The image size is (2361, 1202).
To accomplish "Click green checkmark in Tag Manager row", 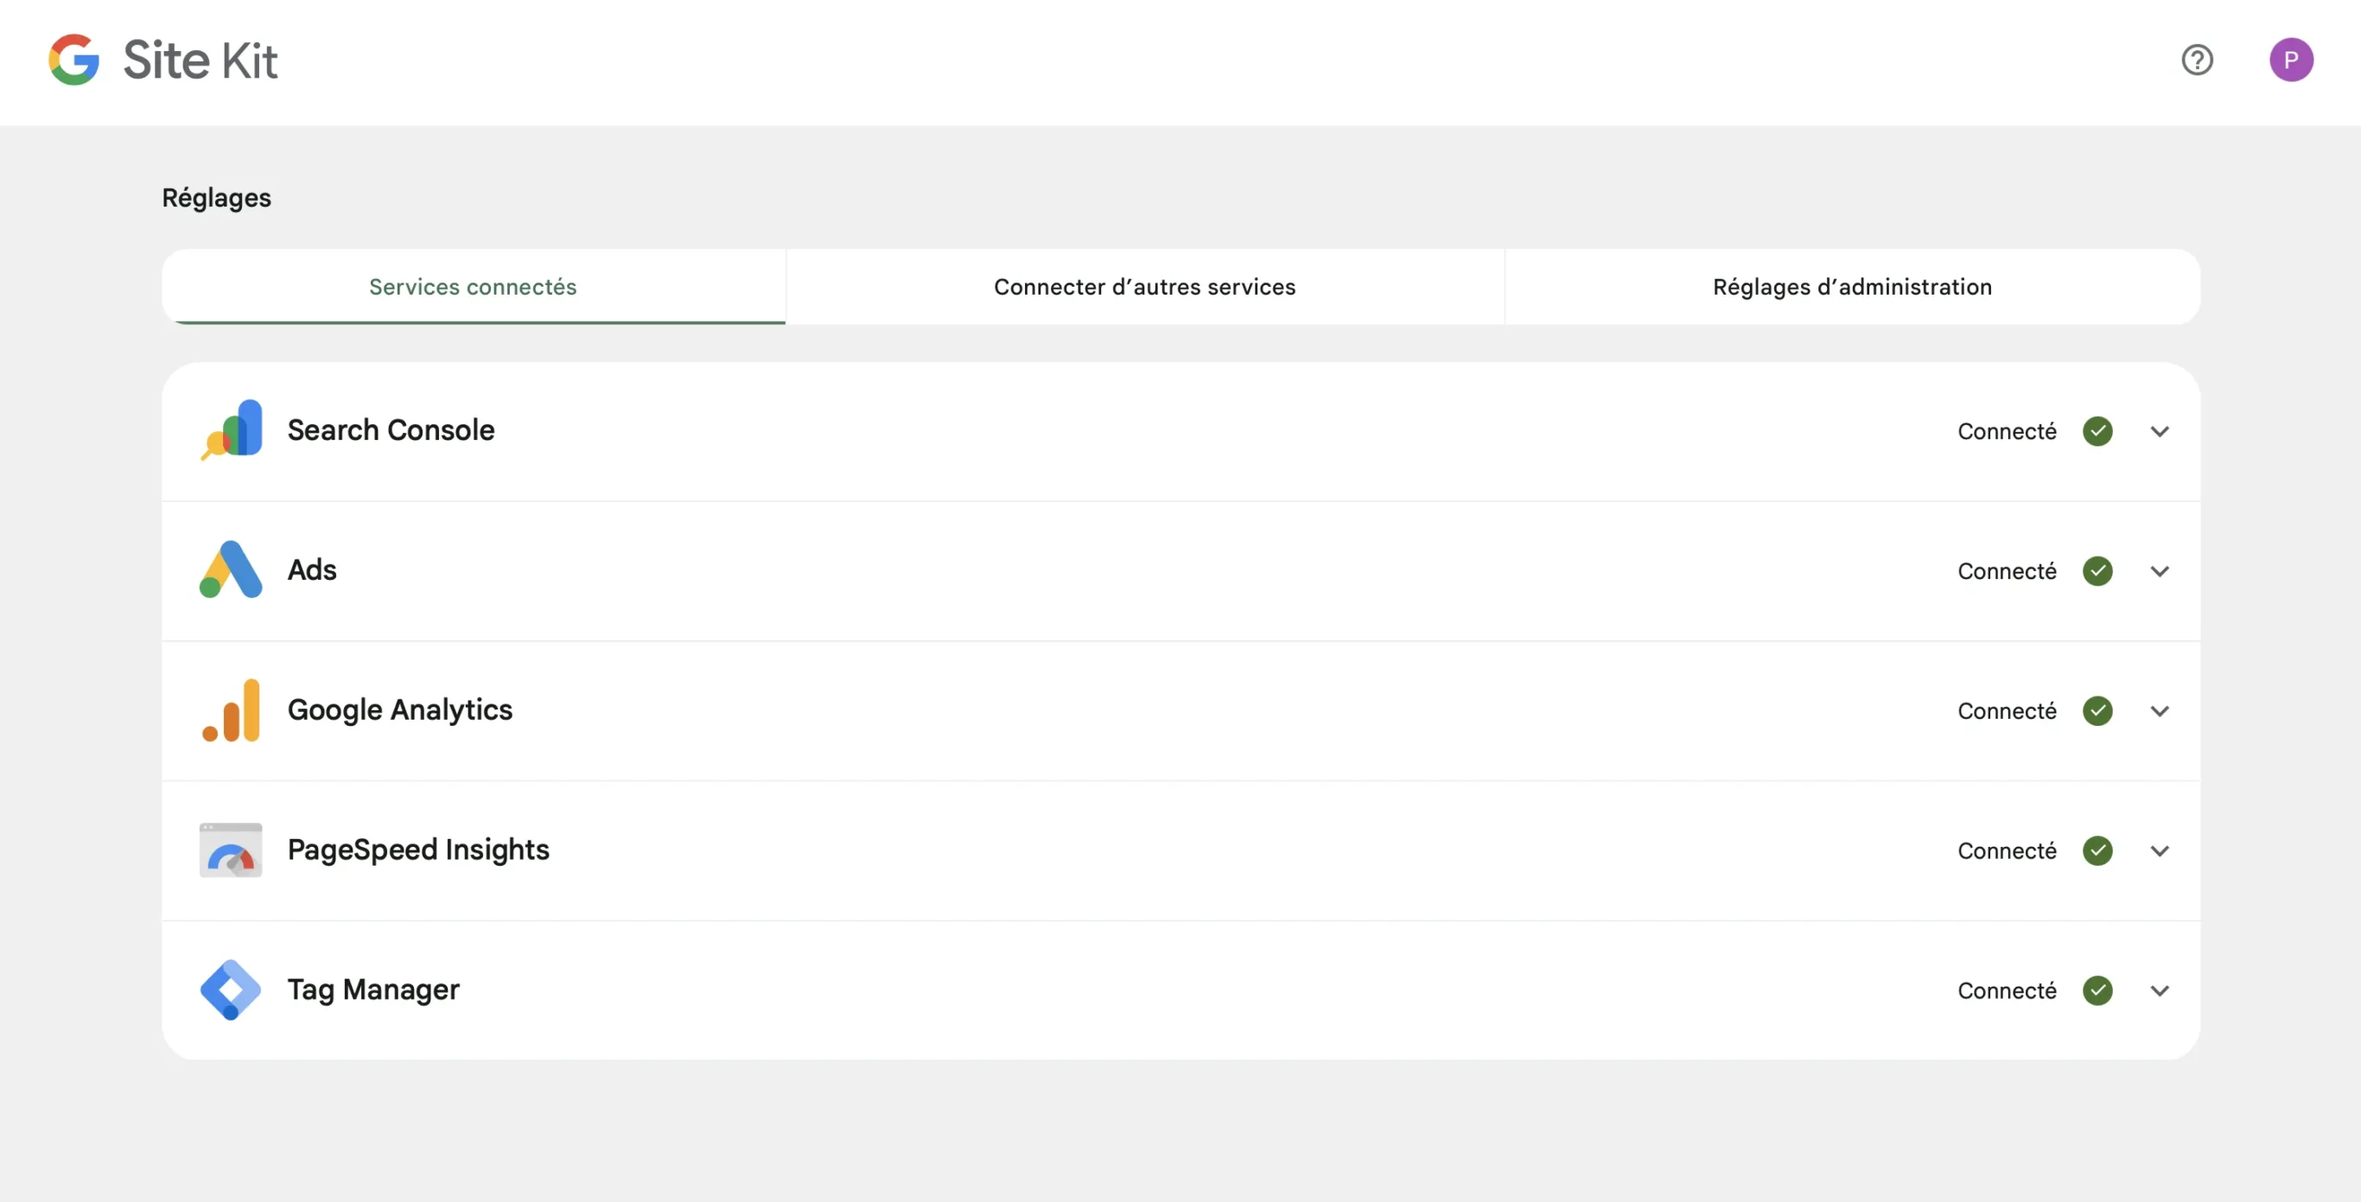I will point(2097,990).
